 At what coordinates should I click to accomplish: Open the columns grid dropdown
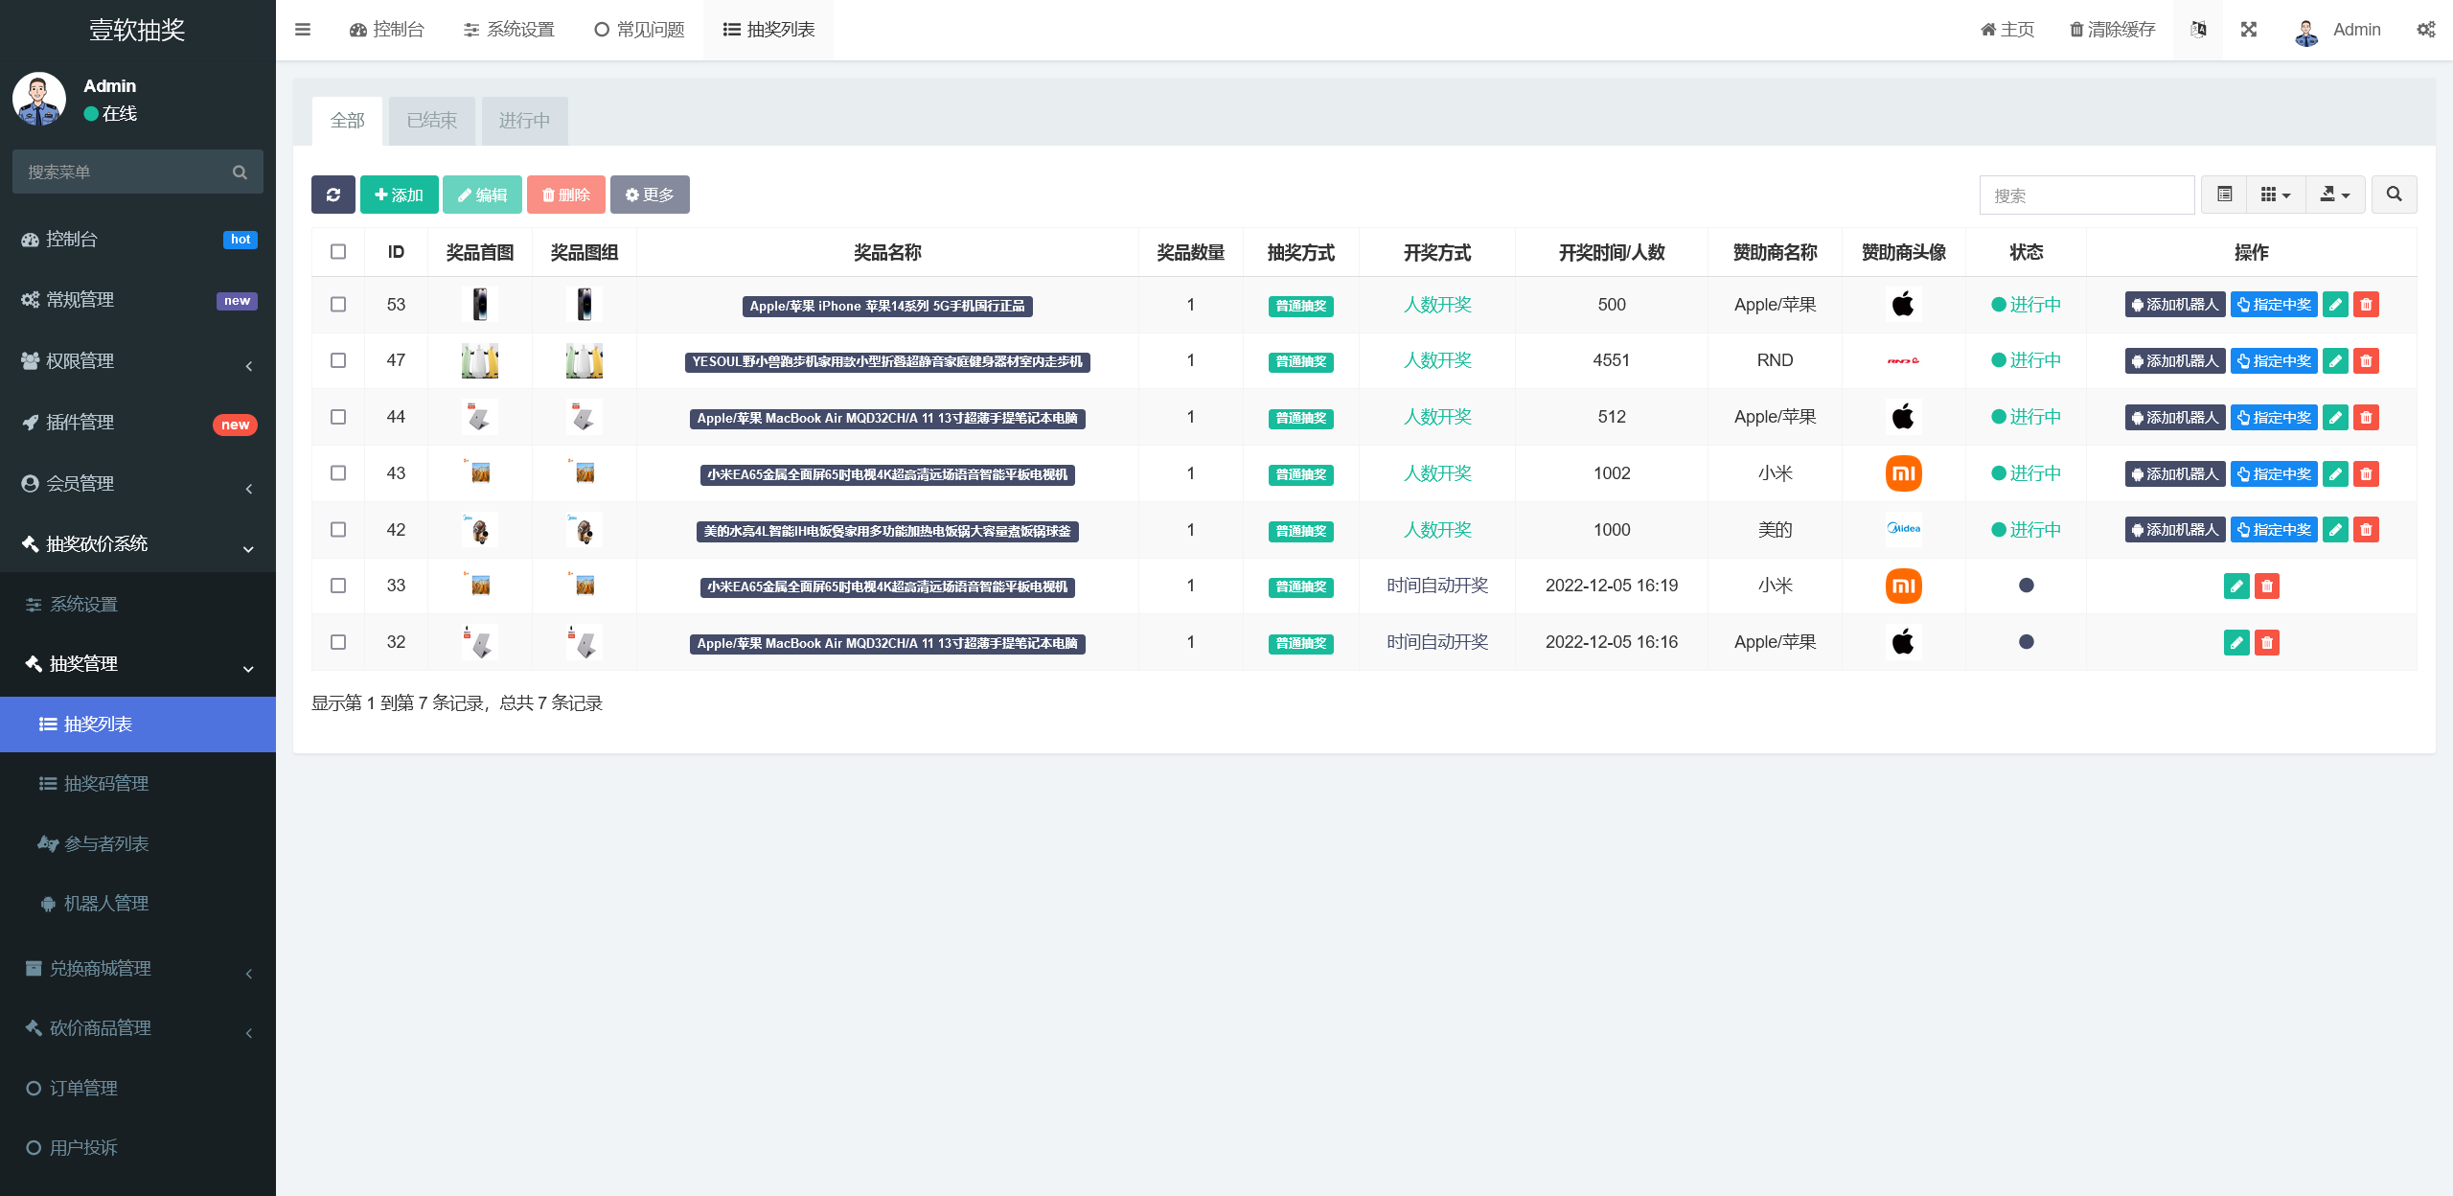[x=2275, y=195]
